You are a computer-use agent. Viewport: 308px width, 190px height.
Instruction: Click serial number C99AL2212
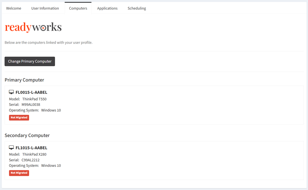pos(30,160)
